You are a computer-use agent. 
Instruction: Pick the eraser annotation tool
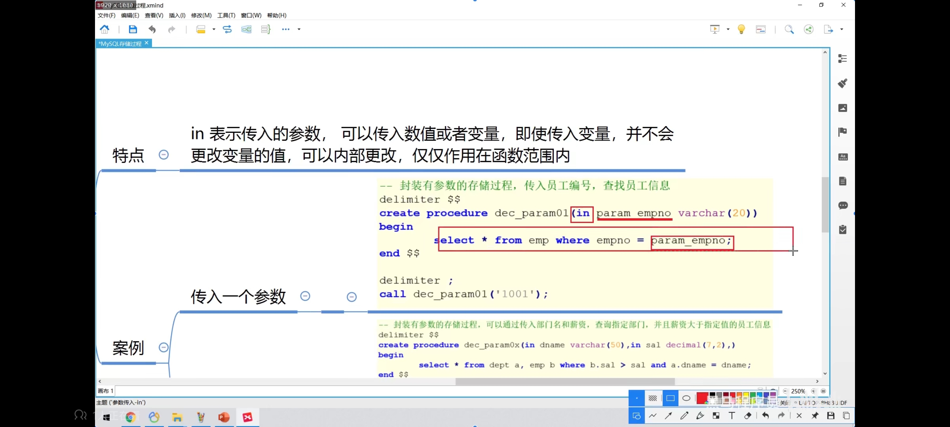tap(747, 416)
